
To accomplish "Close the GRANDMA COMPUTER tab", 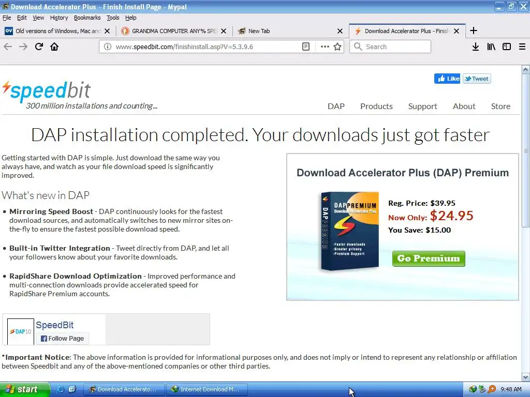I will pos(224,31).
